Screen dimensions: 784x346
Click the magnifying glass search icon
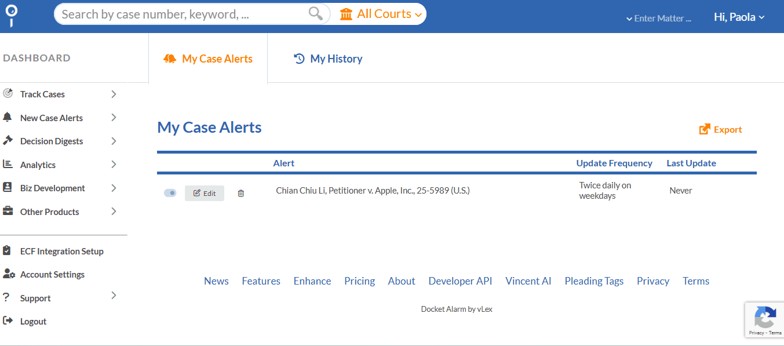pyautogui.click(x=315, y=14)
